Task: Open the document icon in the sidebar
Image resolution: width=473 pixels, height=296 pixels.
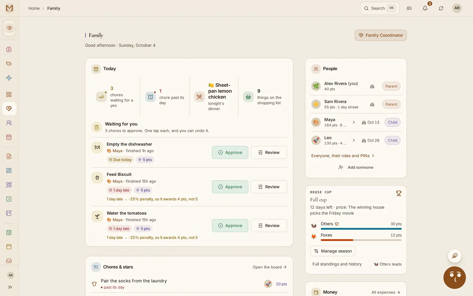Action: tap(9, 156)
